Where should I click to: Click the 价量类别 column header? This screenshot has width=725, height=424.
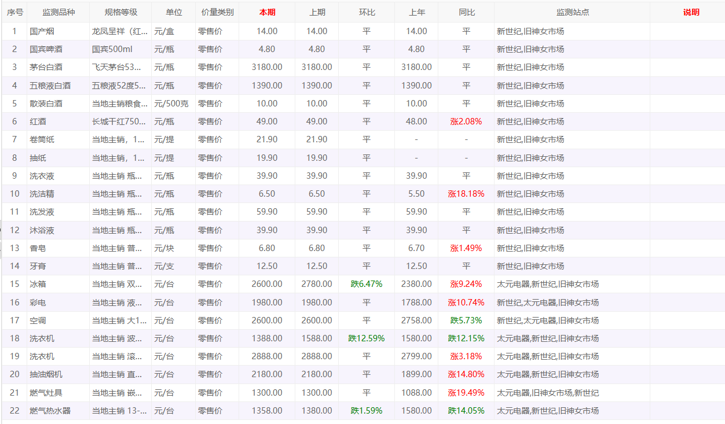(x=217, y=12)
